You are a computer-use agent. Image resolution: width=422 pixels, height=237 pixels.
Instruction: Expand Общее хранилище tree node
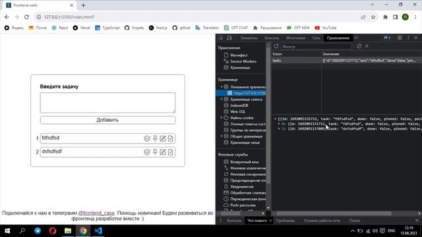point(222,136)
